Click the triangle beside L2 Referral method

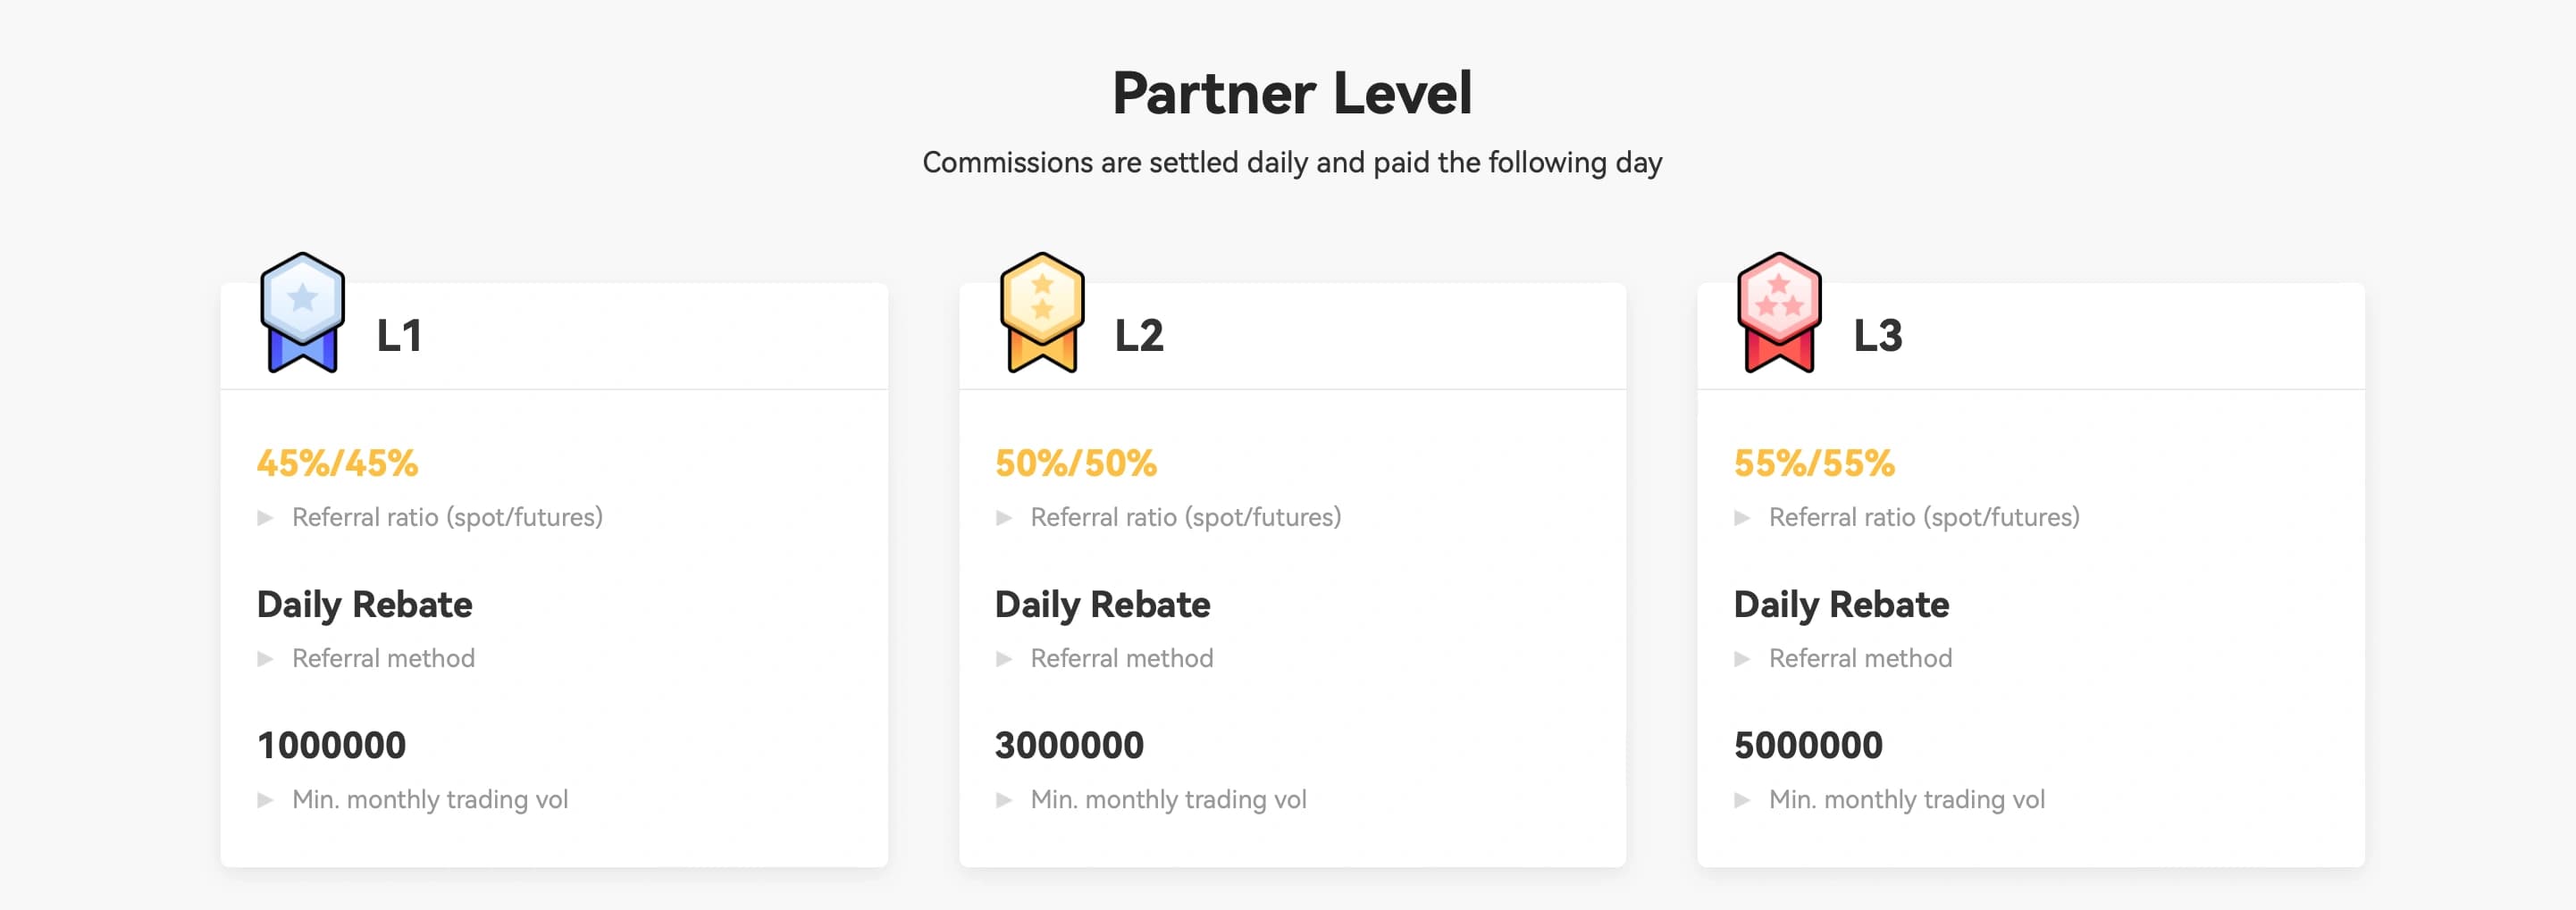click(1004, 659)
